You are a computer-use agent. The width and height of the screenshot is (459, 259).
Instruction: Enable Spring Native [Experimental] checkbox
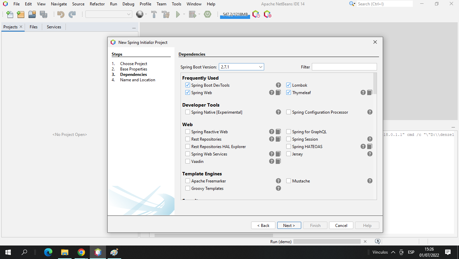point(188,112)
